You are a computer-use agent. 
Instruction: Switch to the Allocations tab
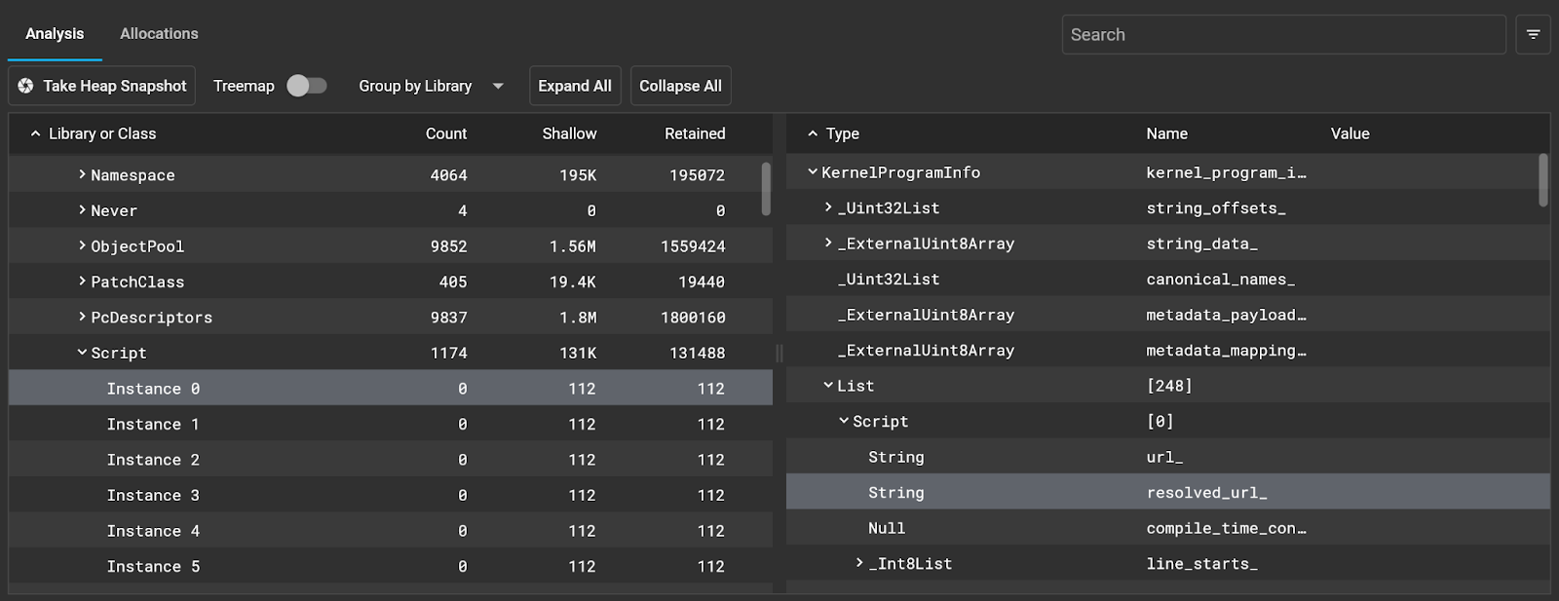pos(159,33)
